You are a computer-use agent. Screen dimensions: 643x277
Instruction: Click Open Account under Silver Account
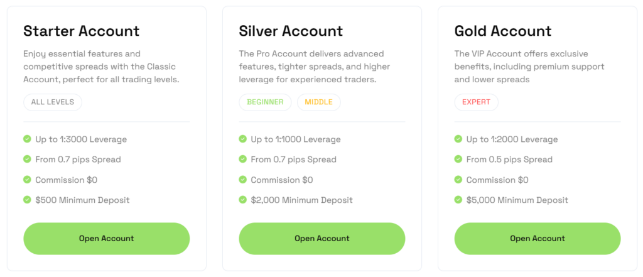point(321,239)
